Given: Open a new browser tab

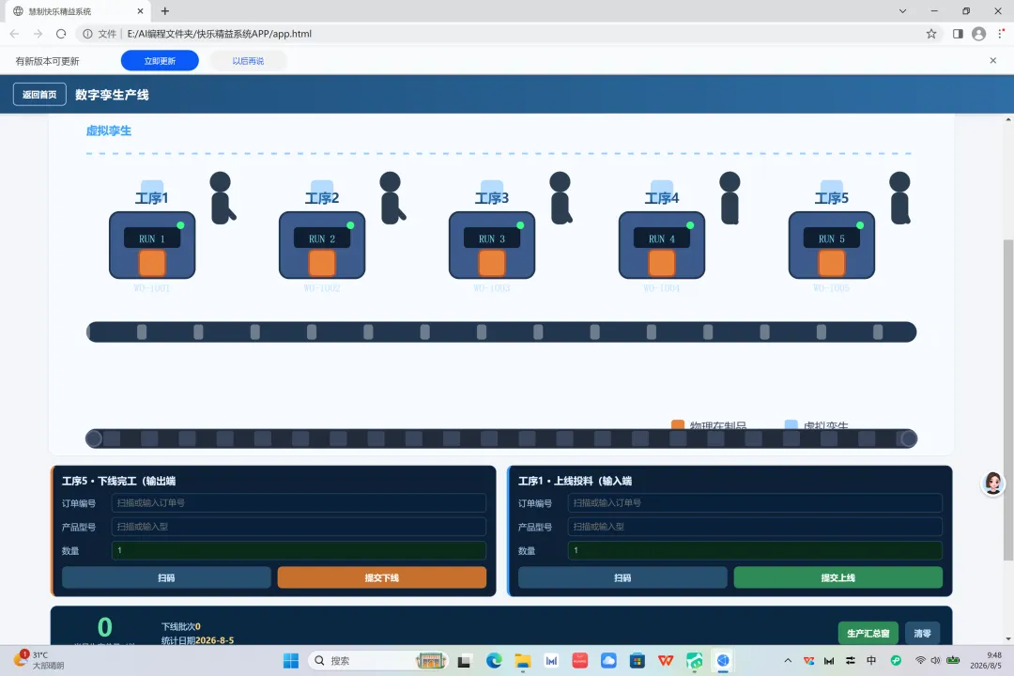Looking at the screenshot, I should click(x=165, y=11).
